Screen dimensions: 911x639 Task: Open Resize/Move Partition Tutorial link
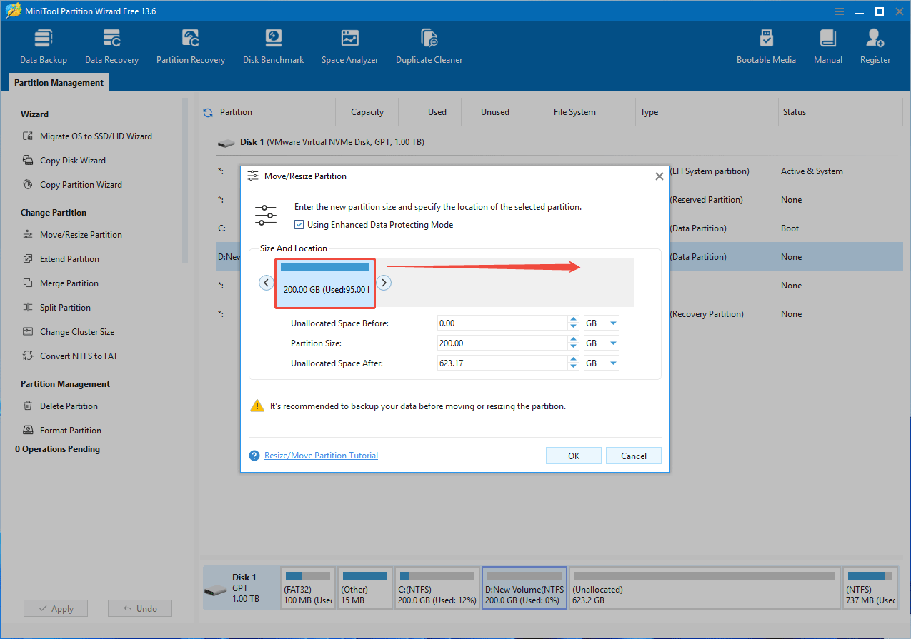click(321, 456)
